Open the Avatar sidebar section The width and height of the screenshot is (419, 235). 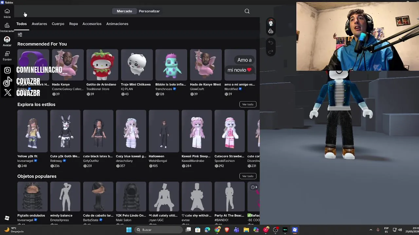[7, 41]
